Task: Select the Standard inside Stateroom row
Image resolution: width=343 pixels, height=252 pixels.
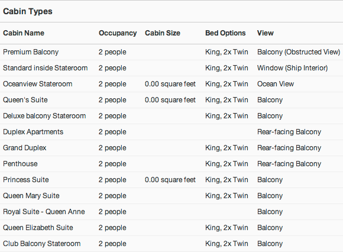Action: click(x=171, y=68)
